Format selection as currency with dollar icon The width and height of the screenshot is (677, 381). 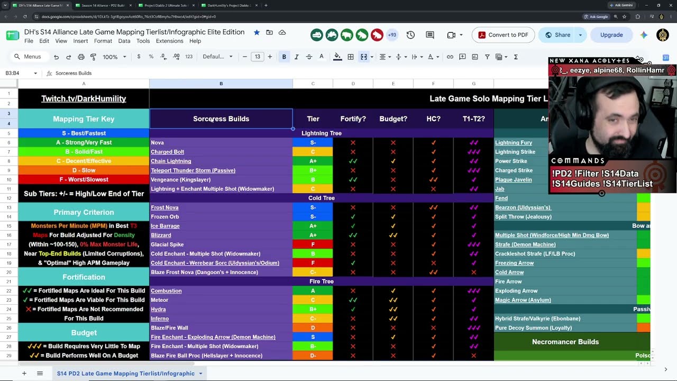(x=139, y=57)
